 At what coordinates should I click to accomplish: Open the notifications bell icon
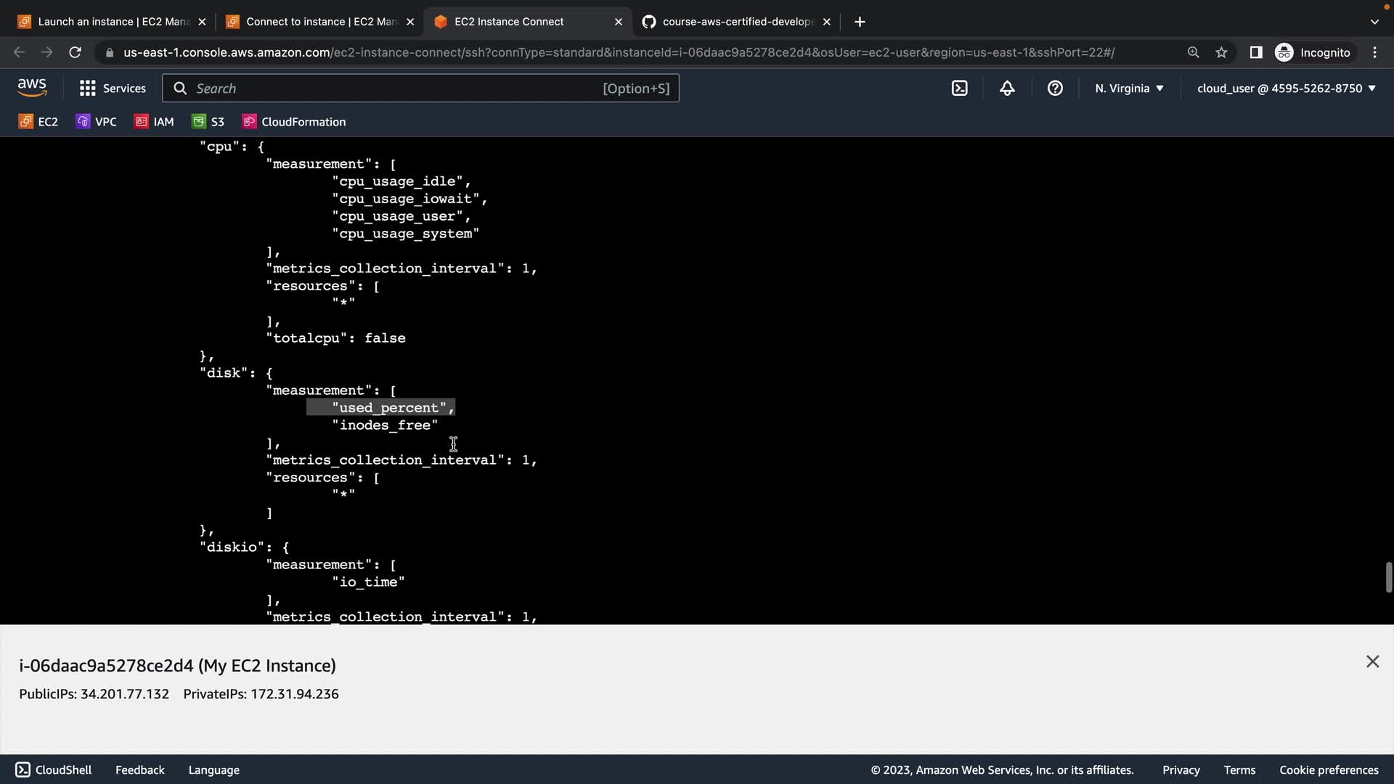tap(1007, 89)
